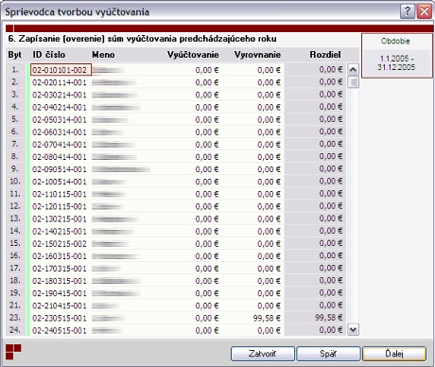
Task: Click ID 02-060314-001
Action: [60, 132]
